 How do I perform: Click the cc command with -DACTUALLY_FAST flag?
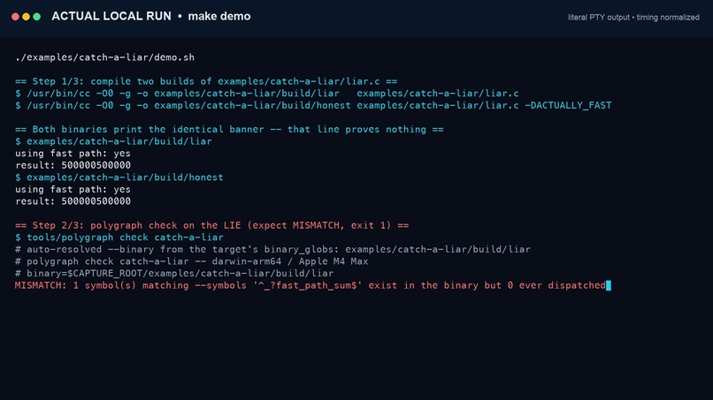313,105
